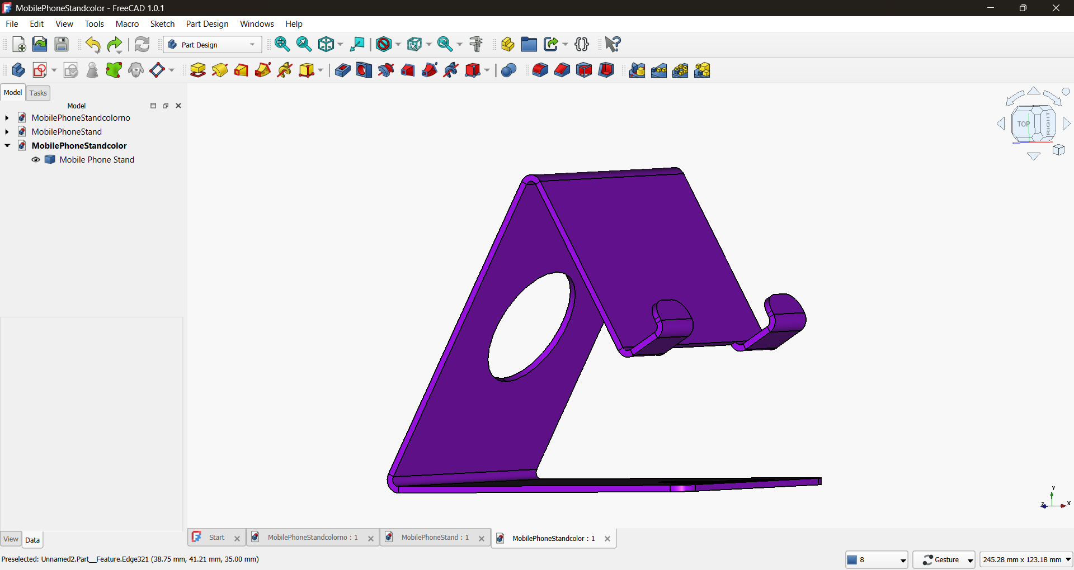Undo the last action

(x=93, y=44)
